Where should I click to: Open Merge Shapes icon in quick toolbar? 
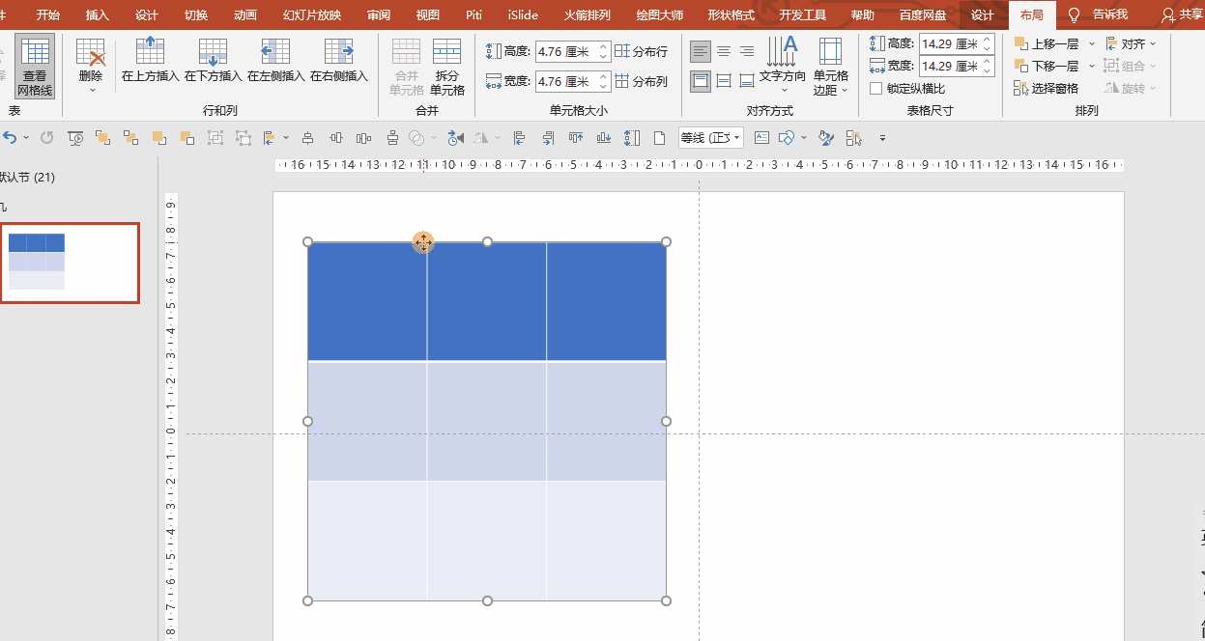pos(417,138)
